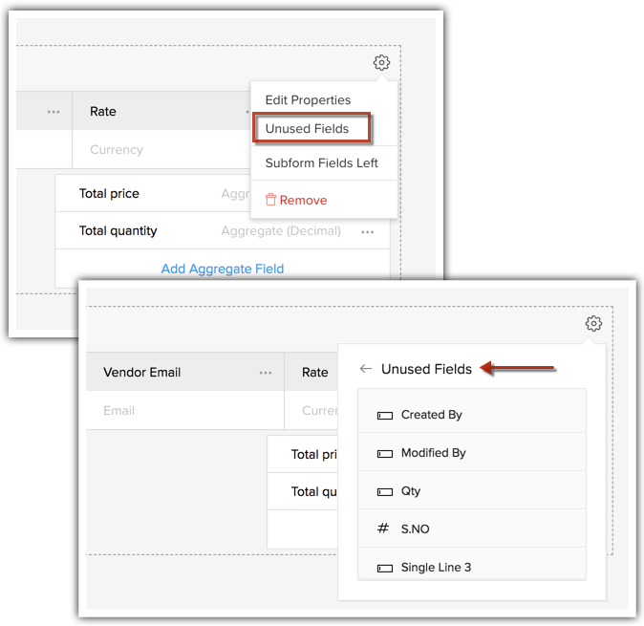
Task: Open ellipsis menu for Vendor Email column
Action: coord(266,373)
